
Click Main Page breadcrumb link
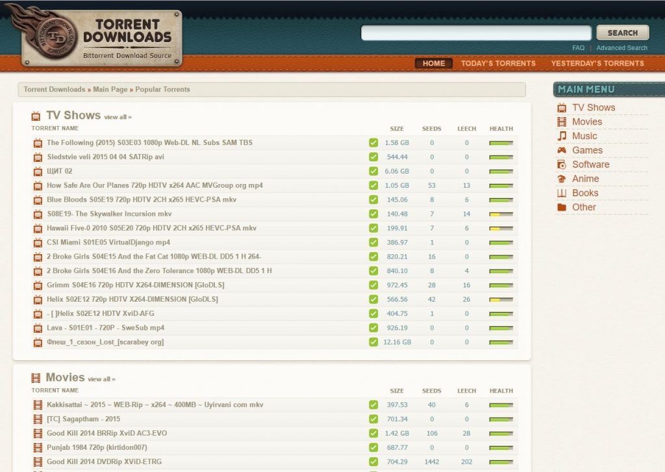(x=110, y=90)
